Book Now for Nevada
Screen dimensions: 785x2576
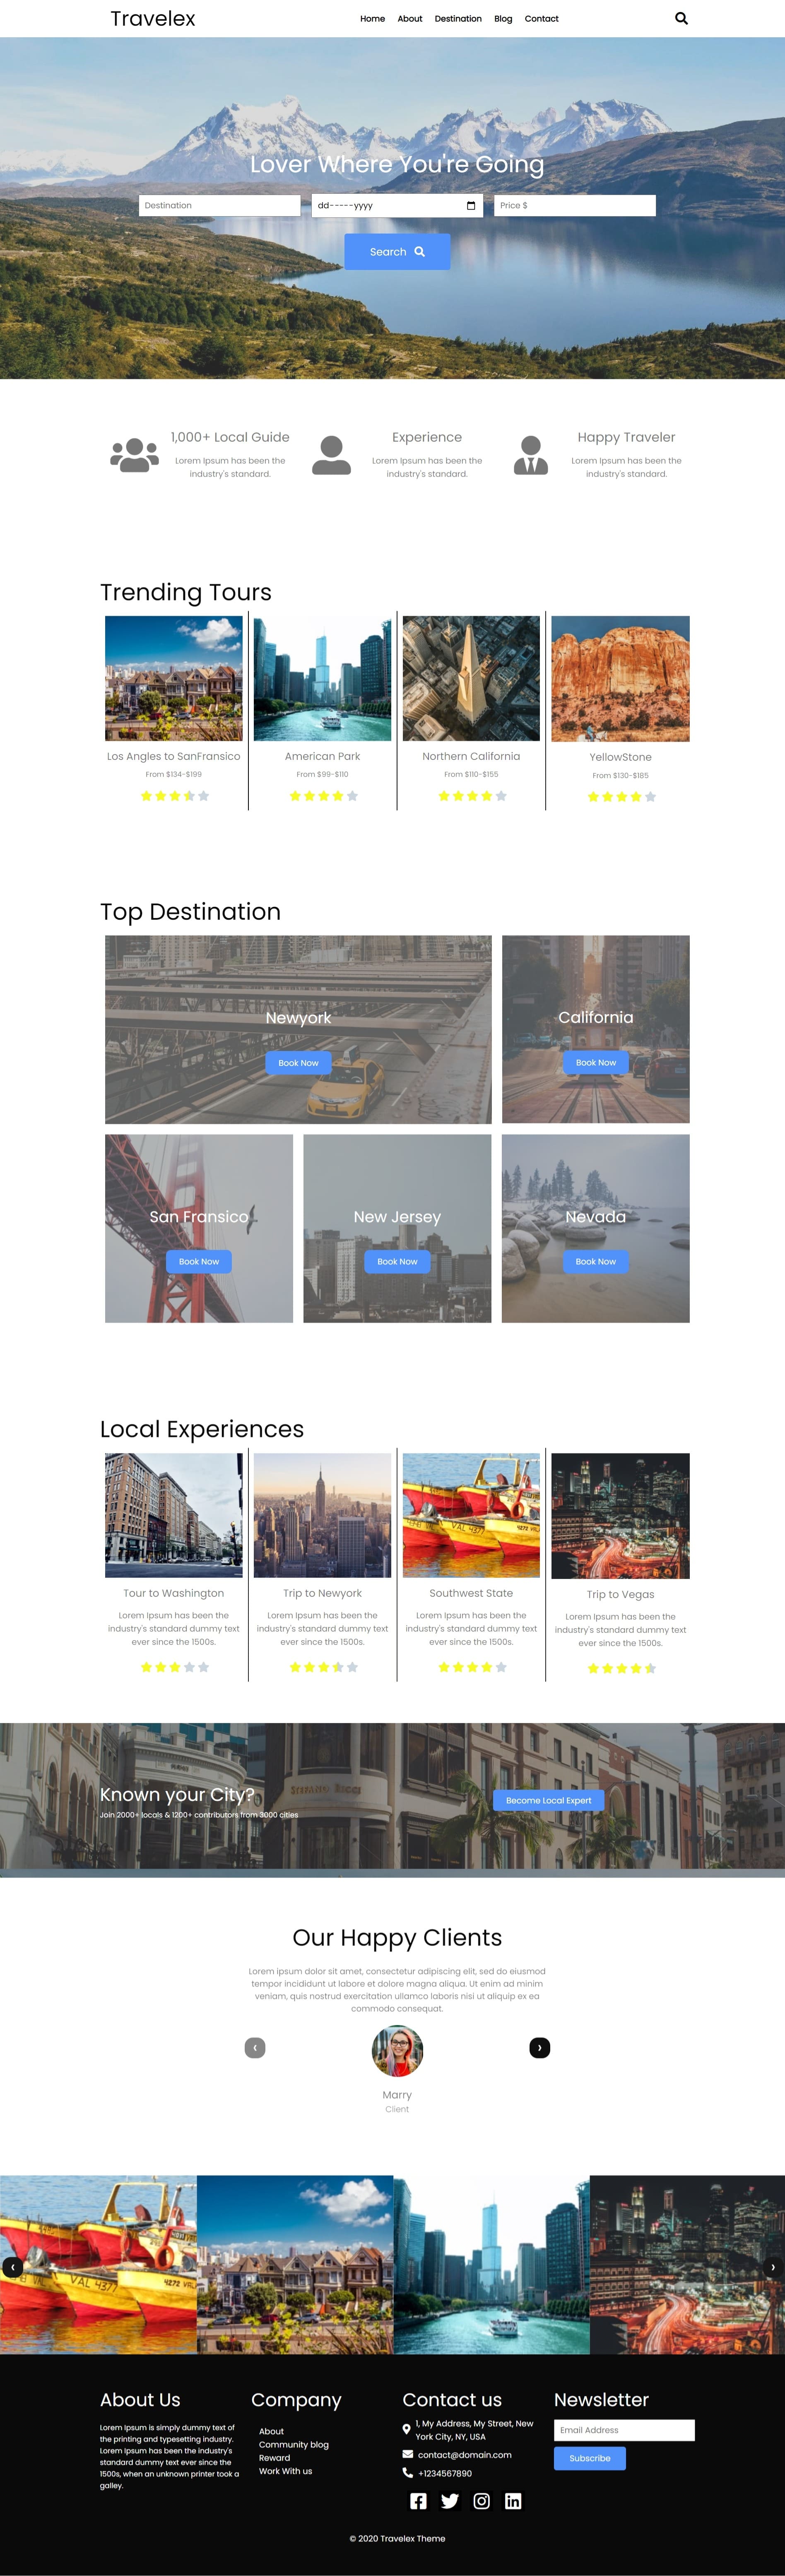596,1262
